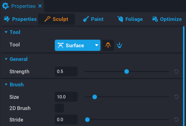Click the Strength value input field
The width and height of the screenshot is (186, 126).
66,72
